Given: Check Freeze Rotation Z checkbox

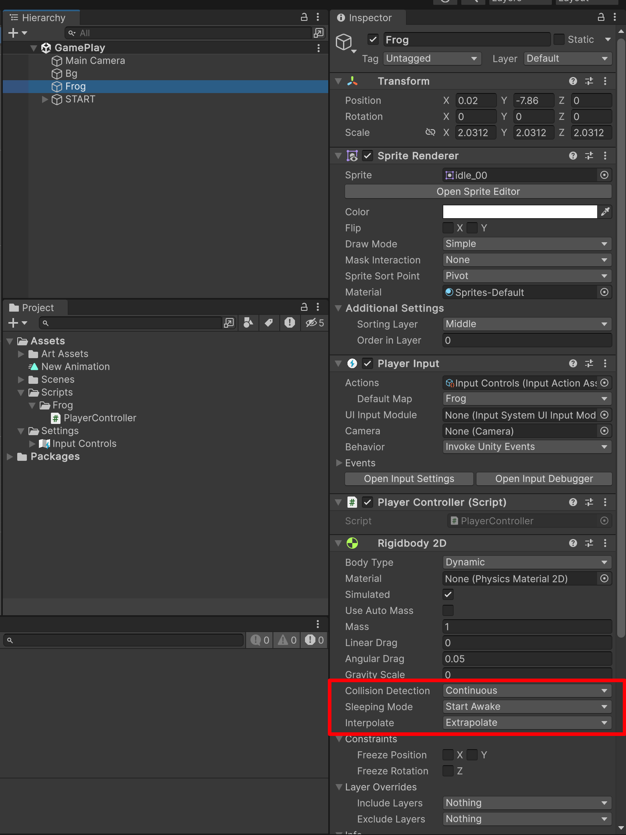Looking at the screenshot, I should coord(448,771).
